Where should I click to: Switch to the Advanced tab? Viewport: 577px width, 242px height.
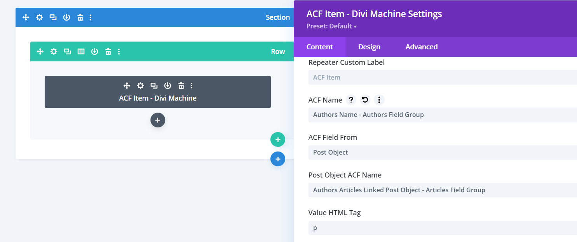pos(421,47)
